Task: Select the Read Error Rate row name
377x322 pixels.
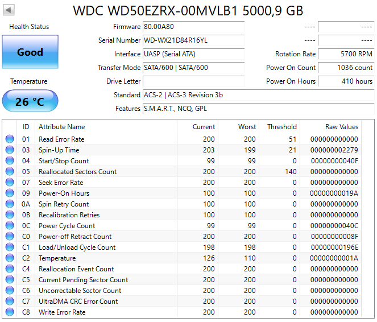Action: [x=61, y=139]
